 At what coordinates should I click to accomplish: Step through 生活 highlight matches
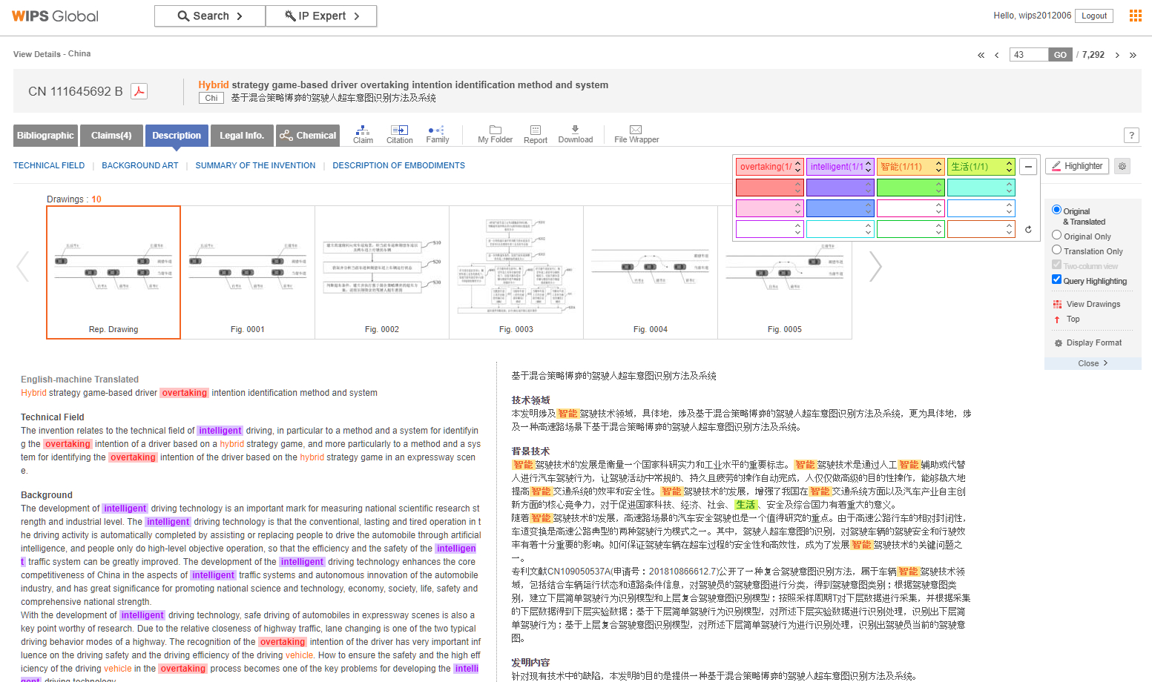click(x=1009, y=167)
